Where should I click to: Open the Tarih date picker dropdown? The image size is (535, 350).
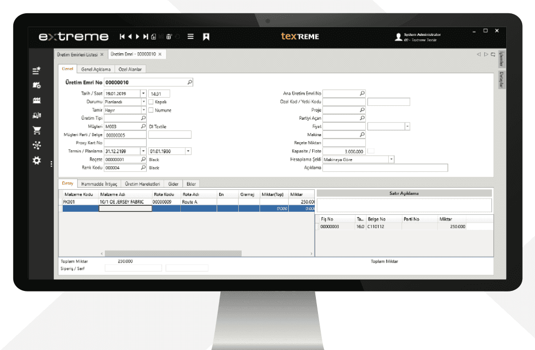144,93
